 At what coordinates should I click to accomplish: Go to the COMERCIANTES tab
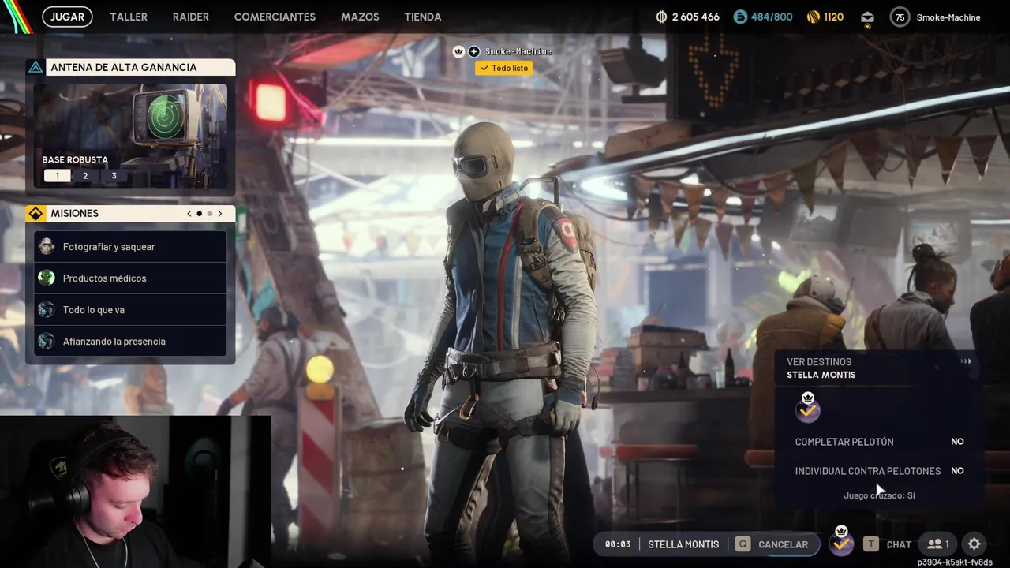pyautogui.click(x=275, y=17)
